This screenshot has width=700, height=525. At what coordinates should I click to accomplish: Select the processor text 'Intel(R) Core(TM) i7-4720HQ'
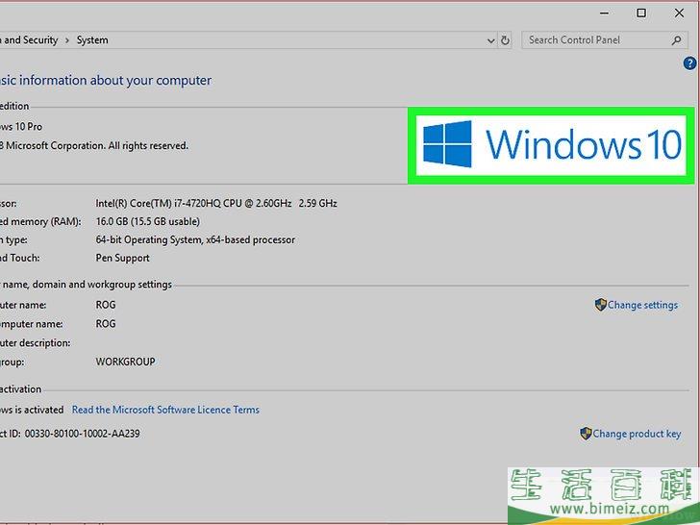tap(158, 204)
